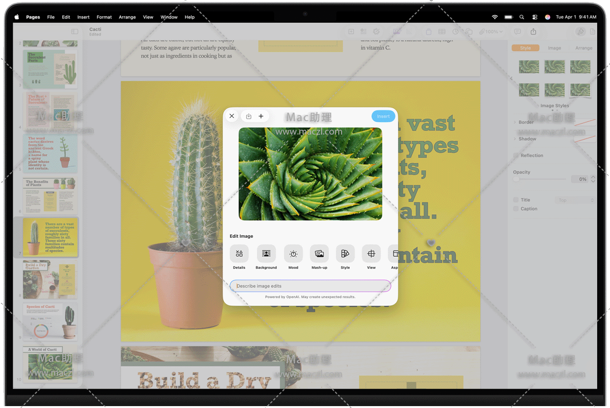610x408 pixels.
Task: Open the Details edit option
Action: 239,254
